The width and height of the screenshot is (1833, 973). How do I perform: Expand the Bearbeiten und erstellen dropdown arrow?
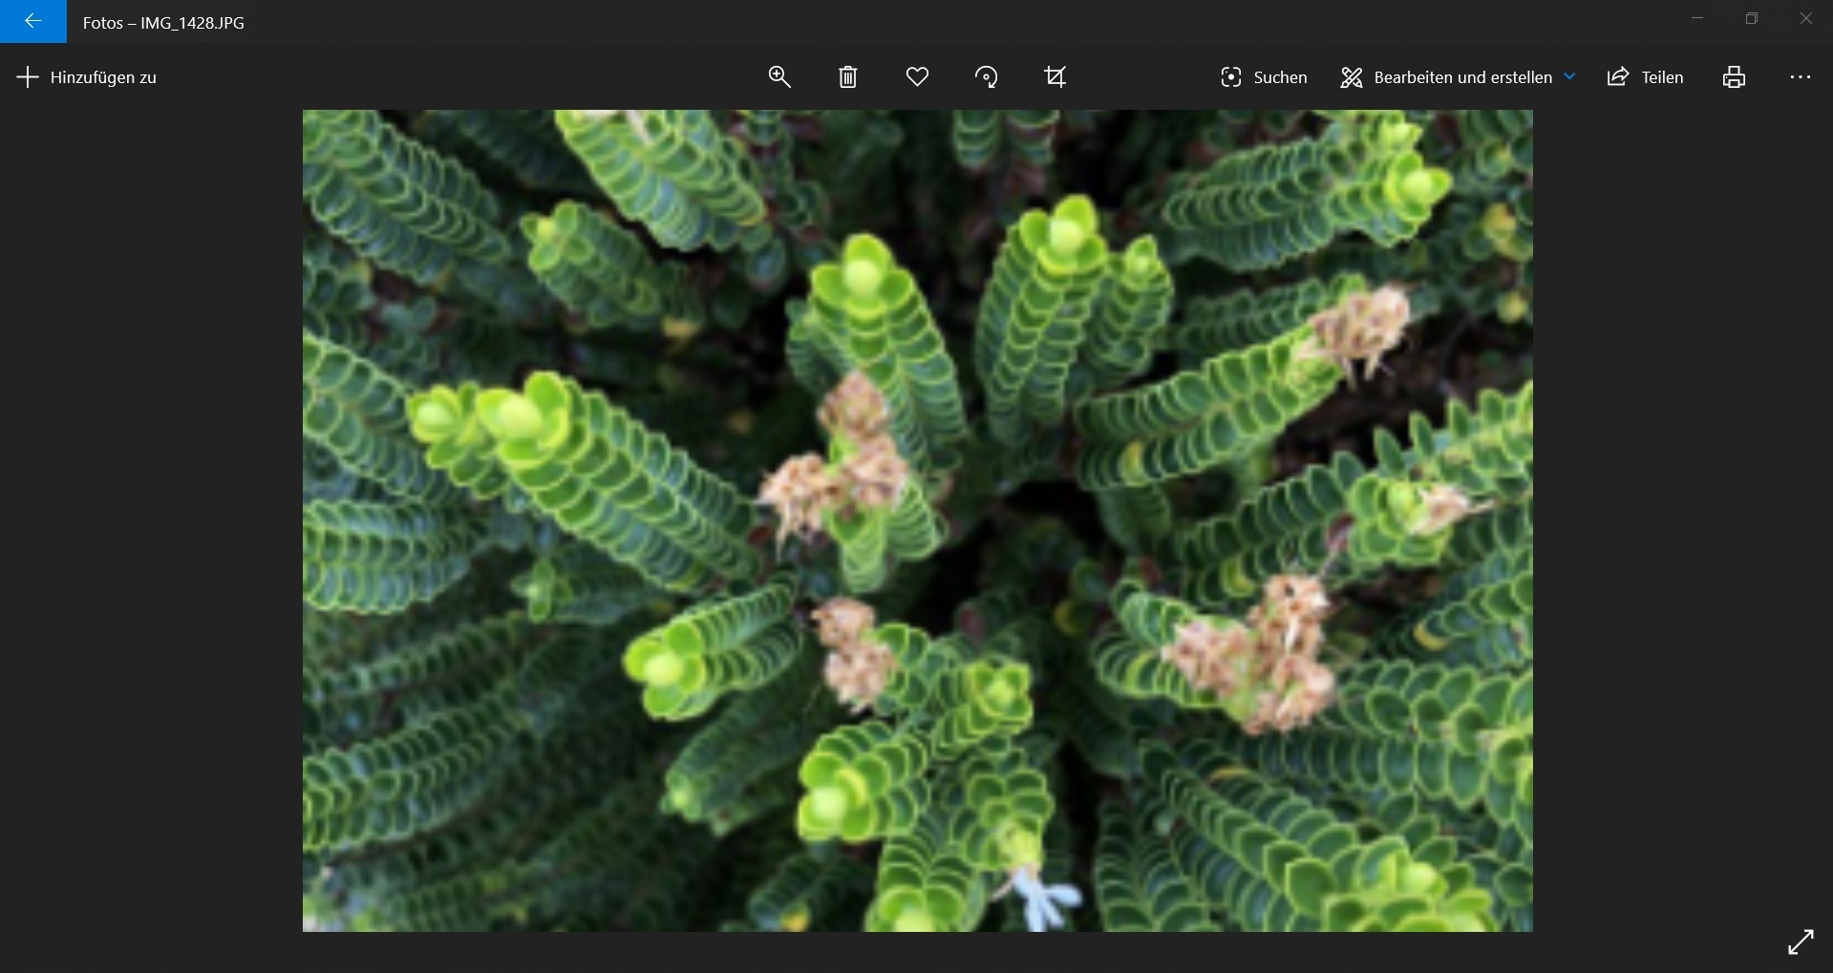coord(1569,76)
